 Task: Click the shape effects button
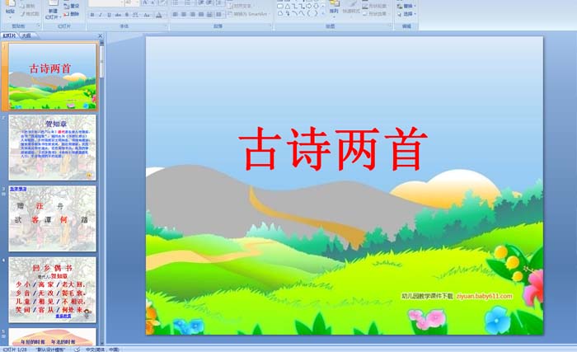pos(374,14)
